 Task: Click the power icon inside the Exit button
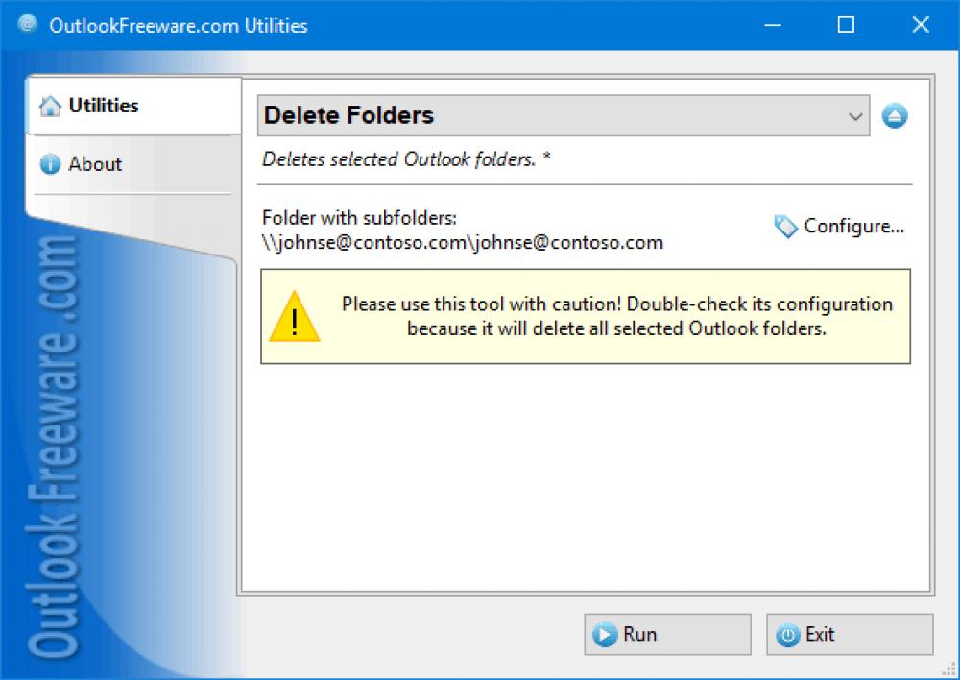pos(787,634)
